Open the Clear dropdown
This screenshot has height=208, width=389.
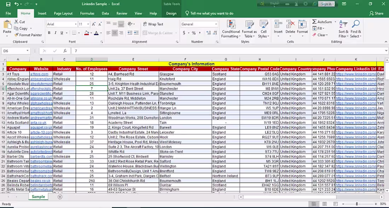pos(320,35)
